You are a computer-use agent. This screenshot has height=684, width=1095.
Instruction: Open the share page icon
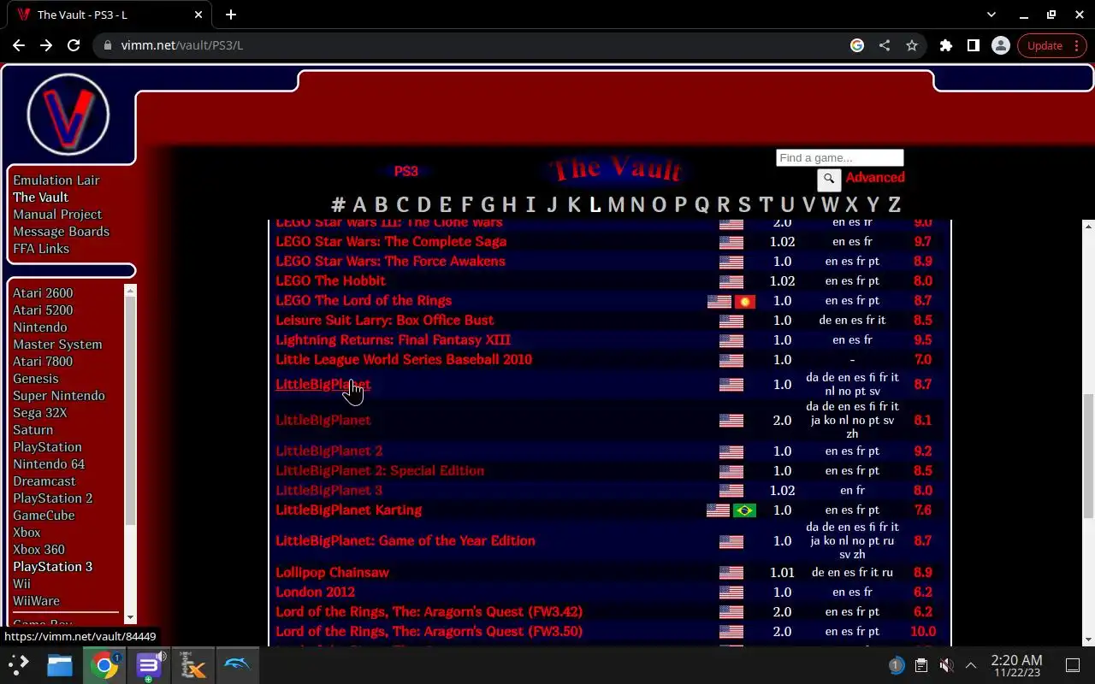tap(885, 45)
